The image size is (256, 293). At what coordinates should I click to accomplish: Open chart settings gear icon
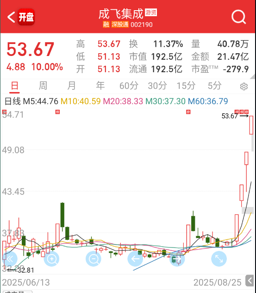[244, 87]
